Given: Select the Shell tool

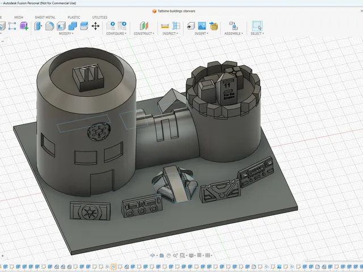Looking at the screenshot, I should click(x=61, y=26).
